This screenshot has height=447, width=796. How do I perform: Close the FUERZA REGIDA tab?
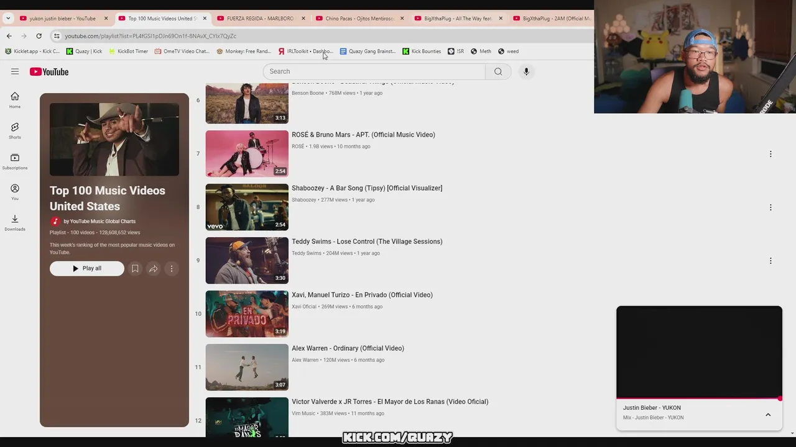point(303,19)
